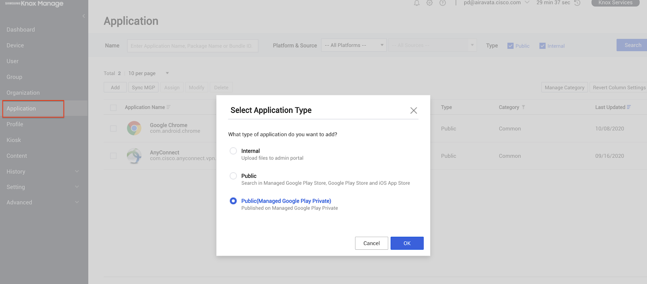Toggle the Public type checkbox

coord(510,46)
